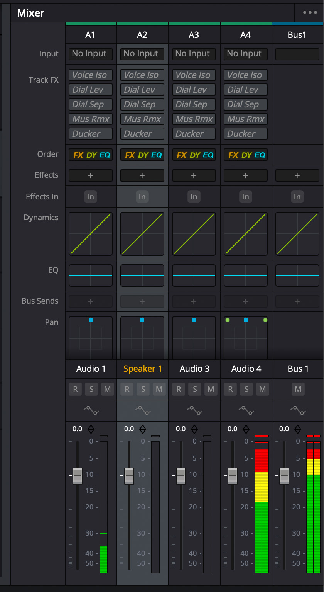Select the A4 track header

(246, 35)
